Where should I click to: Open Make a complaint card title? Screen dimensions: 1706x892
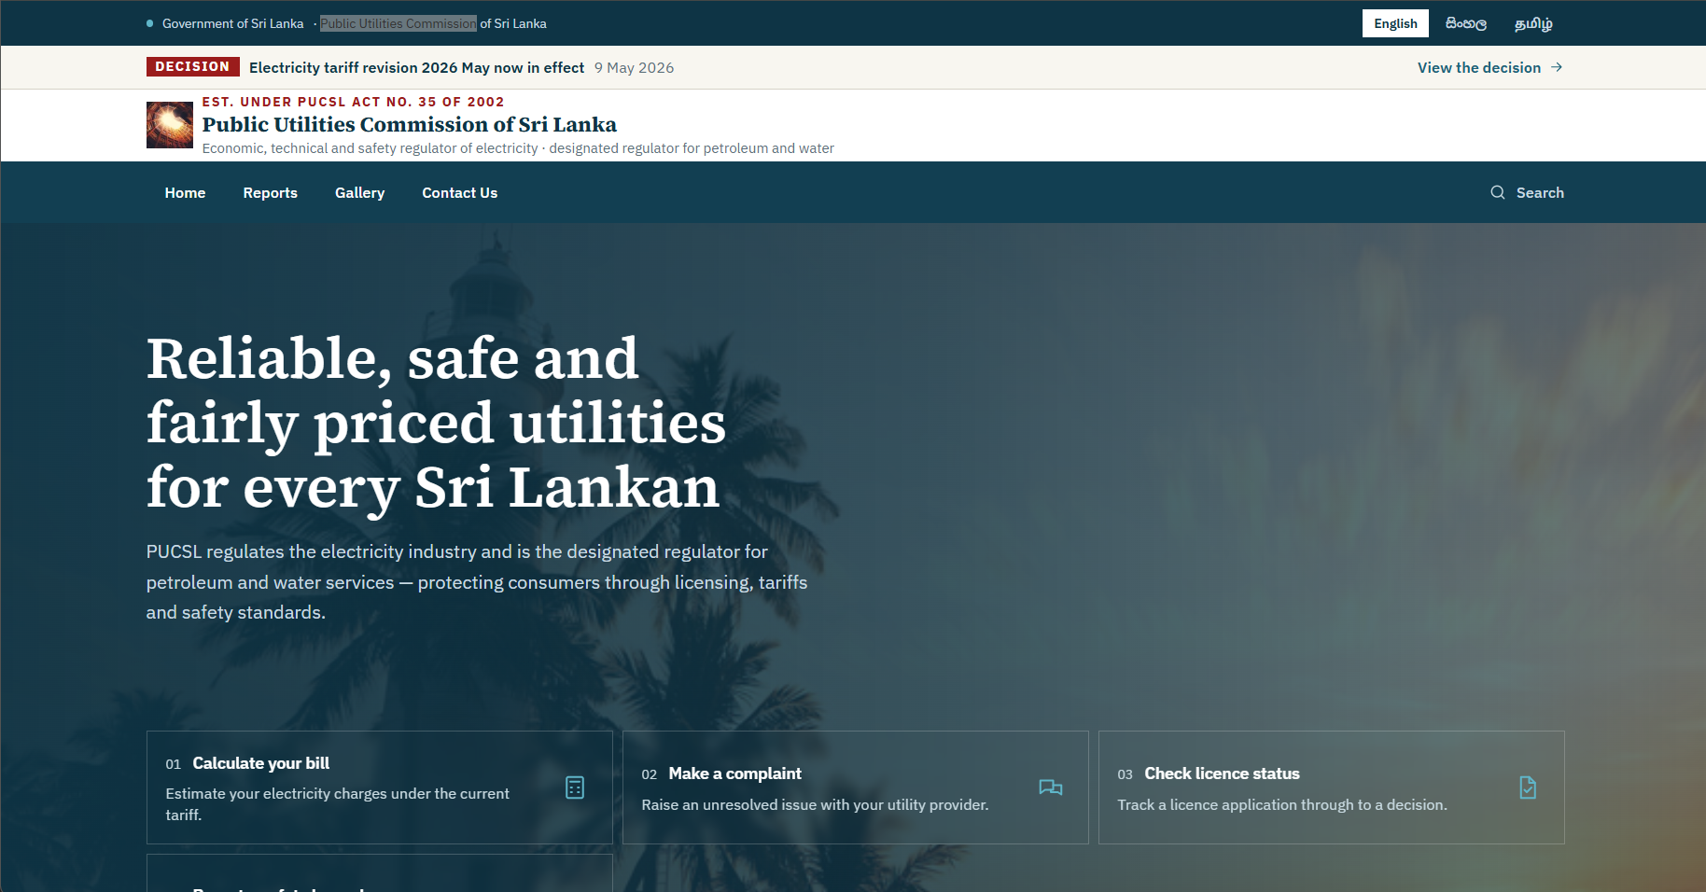click(734, 774)
